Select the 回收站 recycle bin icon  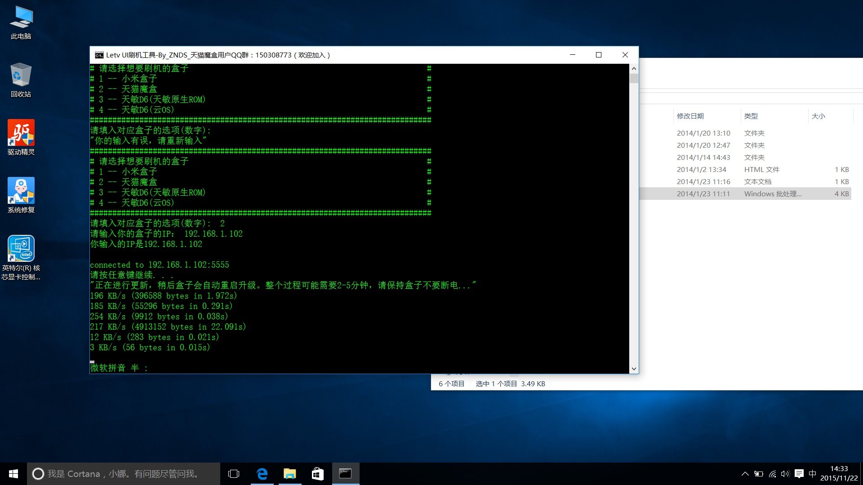[21, 80]
